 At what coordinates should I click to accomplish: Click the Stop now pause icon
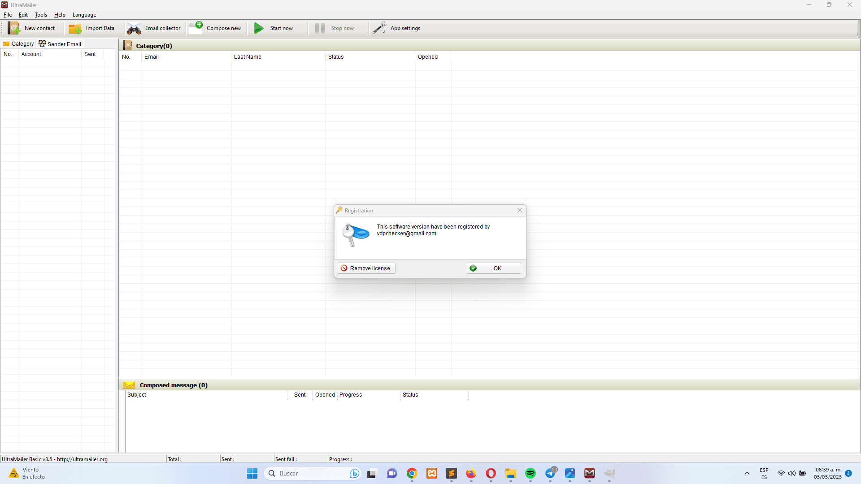(319, 28)
